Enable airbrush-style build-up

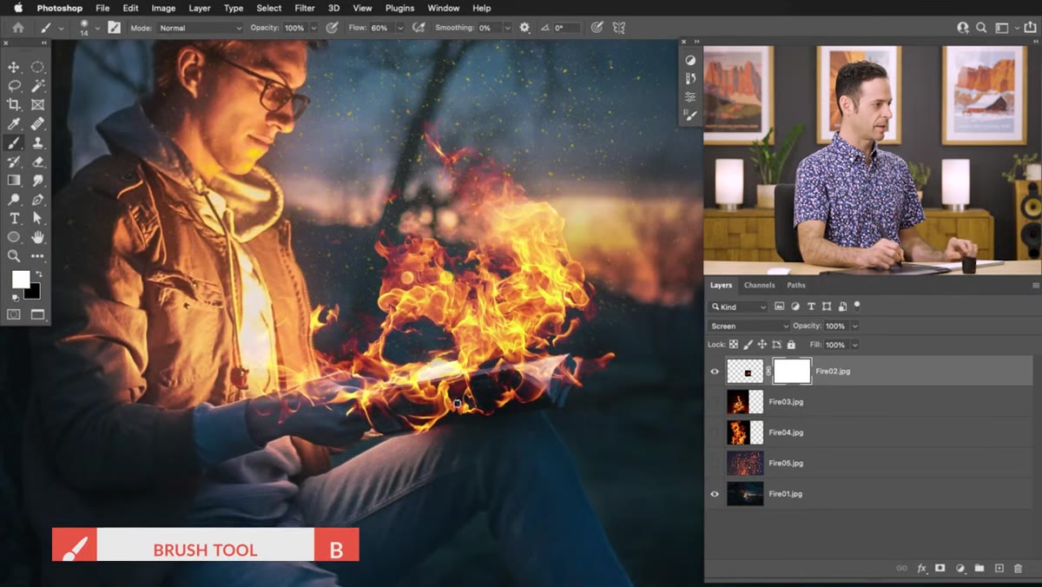tap(419, 28)
